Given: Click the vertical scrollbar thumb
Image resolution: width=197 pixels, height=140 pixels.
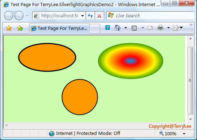Looking at the screenshot, I should coord(191,81).
